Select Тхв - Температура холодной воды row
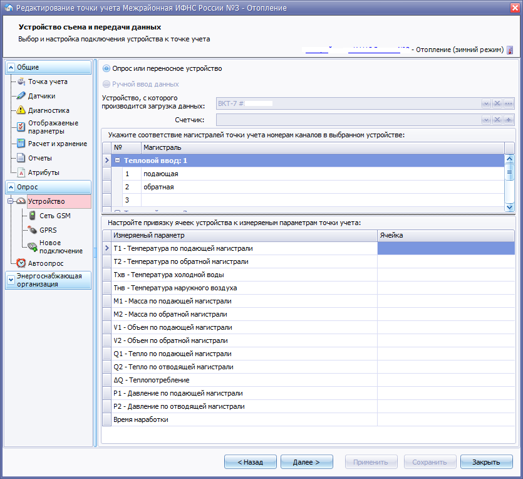The width and height of the screenshot is (523, 479). [x=309, y=275]
